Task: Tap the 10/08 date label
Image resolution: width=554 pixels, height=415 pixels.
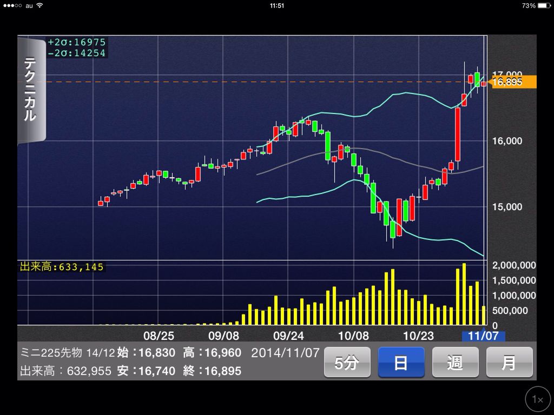Action: [353, 336]
